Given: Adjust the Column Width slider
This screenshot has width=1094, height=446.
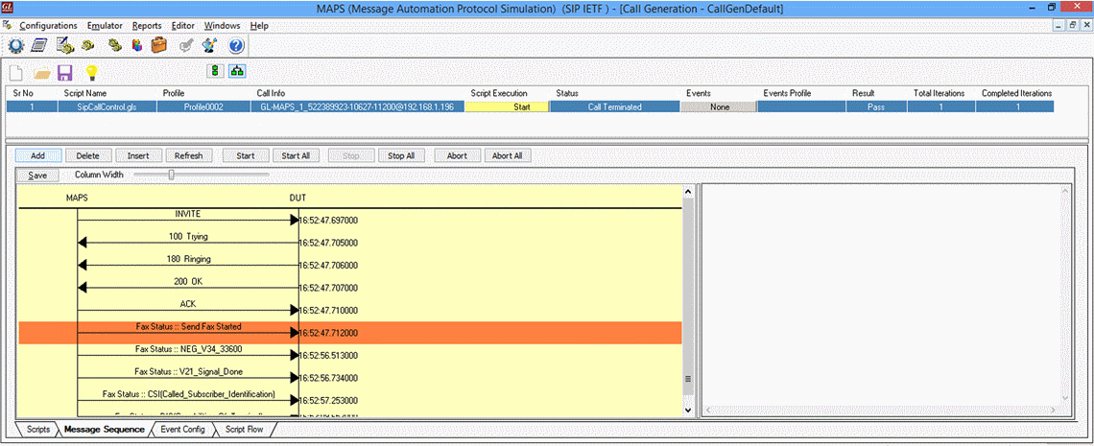Looking at the screenshot, I should pyautogui.click(x=172, y=175).
